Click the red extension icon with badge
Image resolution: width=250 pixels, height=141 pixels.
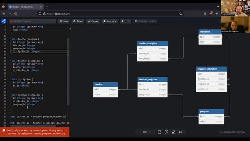point(211,13)
